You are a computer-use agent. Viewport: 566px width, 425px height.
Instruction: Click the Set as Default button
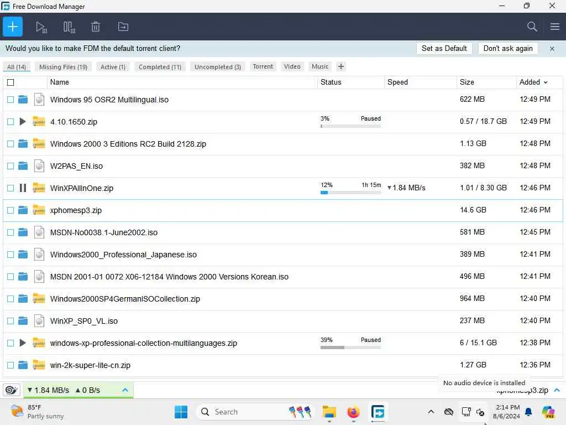(x=444, y=49)
